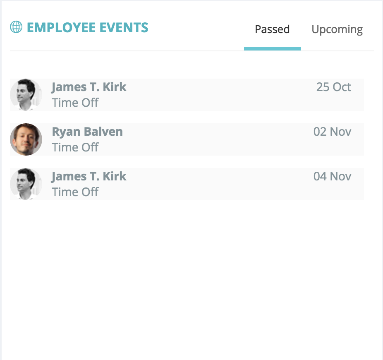Open James T. Kirk's name on 04 Nov event
Screen dimensions: 383x360
(89, 176)
